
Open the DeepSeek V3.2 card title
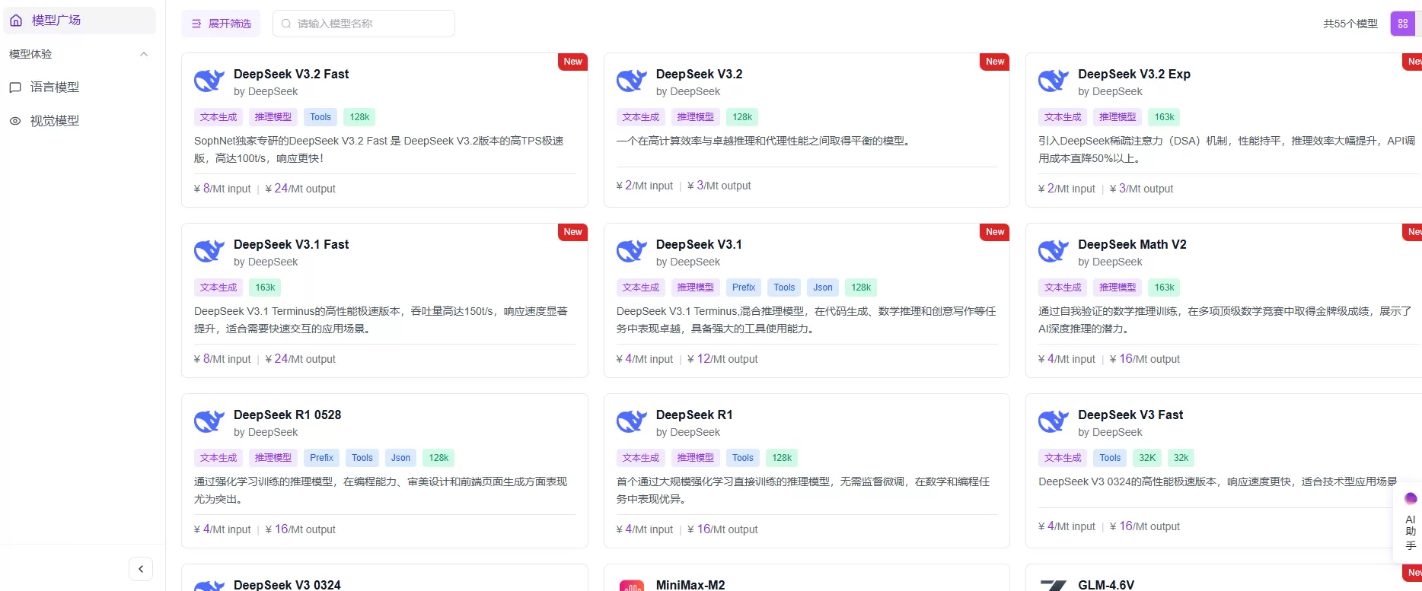pyautogui.click(x=699, y=74)
